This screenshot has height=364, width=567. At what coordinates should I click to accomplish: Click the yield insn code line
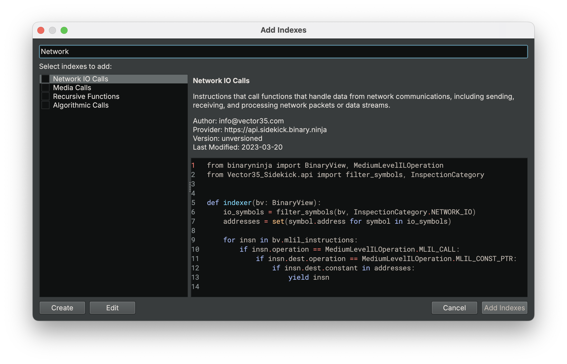(308, 277)
